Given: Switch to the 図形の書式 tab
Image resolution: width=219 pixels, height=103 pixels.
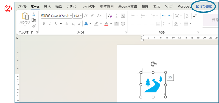Looking at the screenshot, I should (204, 6).
